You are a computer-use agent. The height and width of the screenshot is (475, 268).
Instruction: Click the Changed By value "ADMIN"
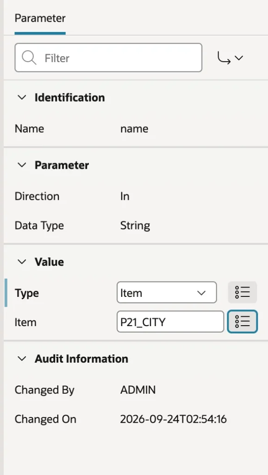138,390
